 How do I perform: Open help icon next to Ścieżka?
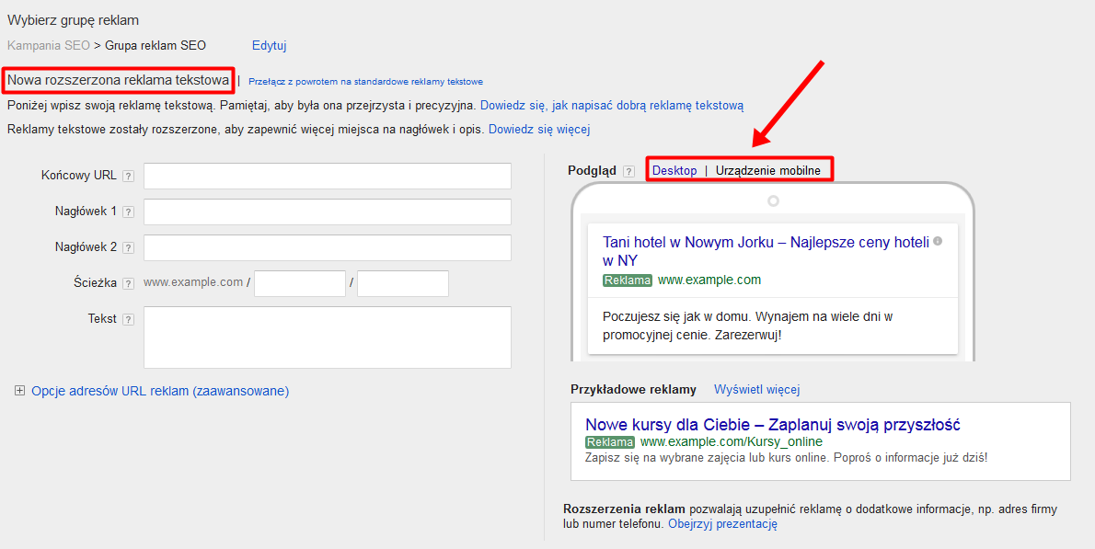128,284
